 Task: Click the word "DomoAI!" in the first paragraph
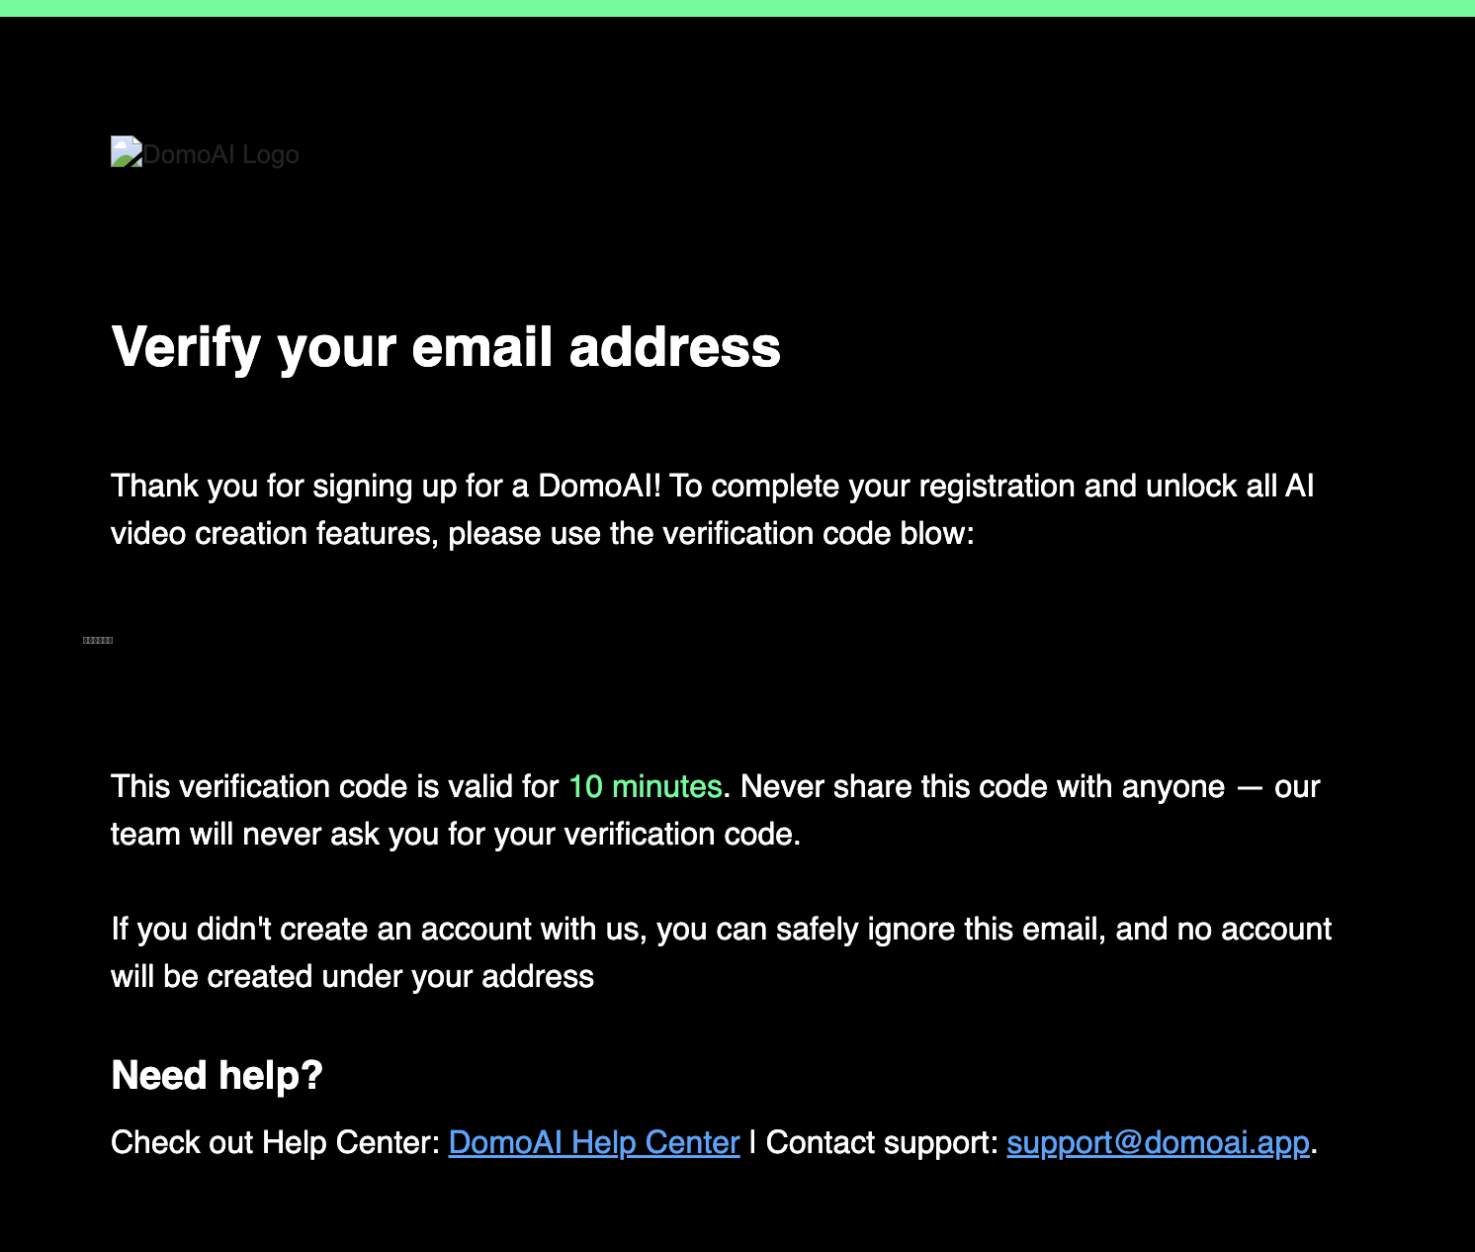[599, 487]
